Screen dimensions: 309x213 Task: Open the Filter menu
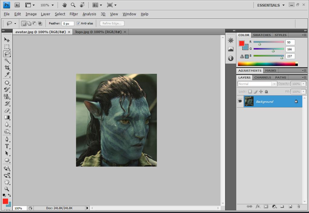(74, 14)
